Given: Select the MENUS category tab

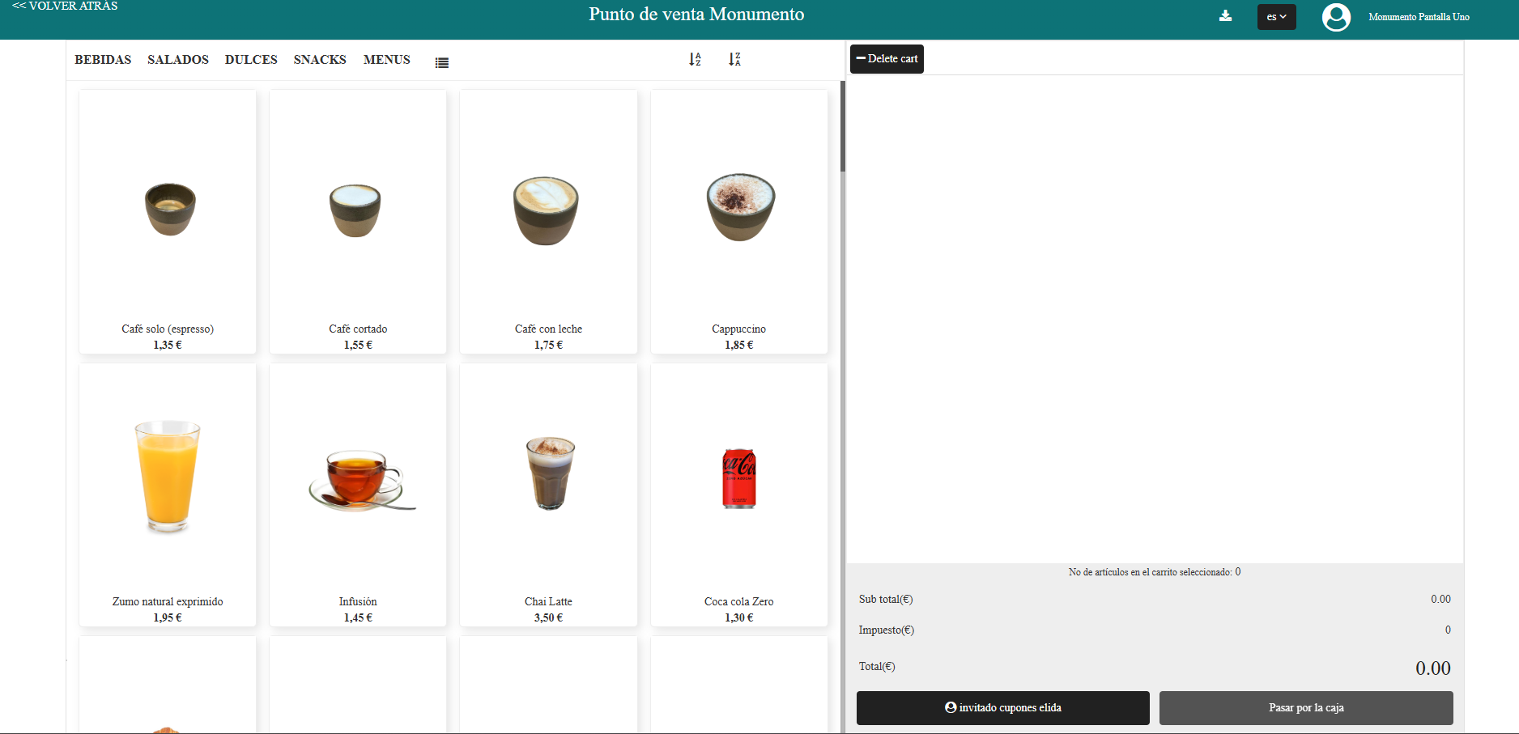Looking at the screenshot, I should coord(387,60).
